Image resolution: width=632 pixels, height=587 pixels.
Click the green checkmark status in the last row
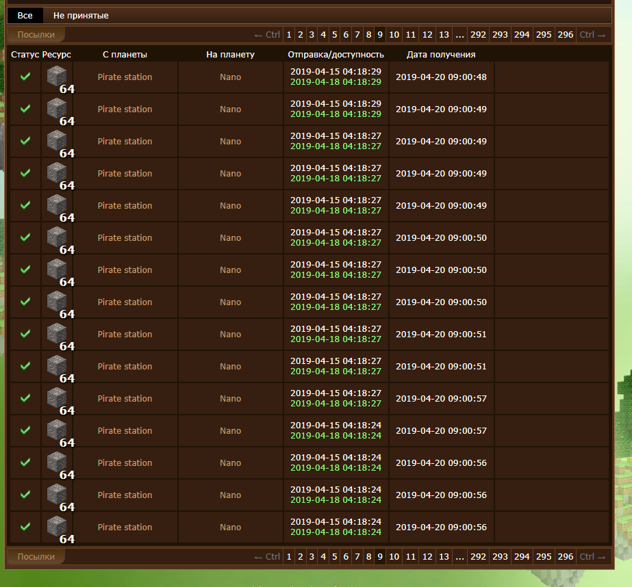tap(25, 527)
